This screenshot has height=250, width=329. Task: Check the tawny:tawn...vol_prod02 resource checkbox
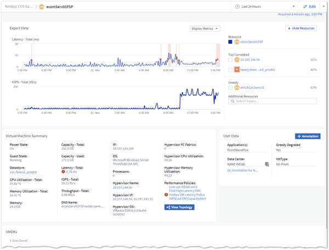(x=231, y=69)
